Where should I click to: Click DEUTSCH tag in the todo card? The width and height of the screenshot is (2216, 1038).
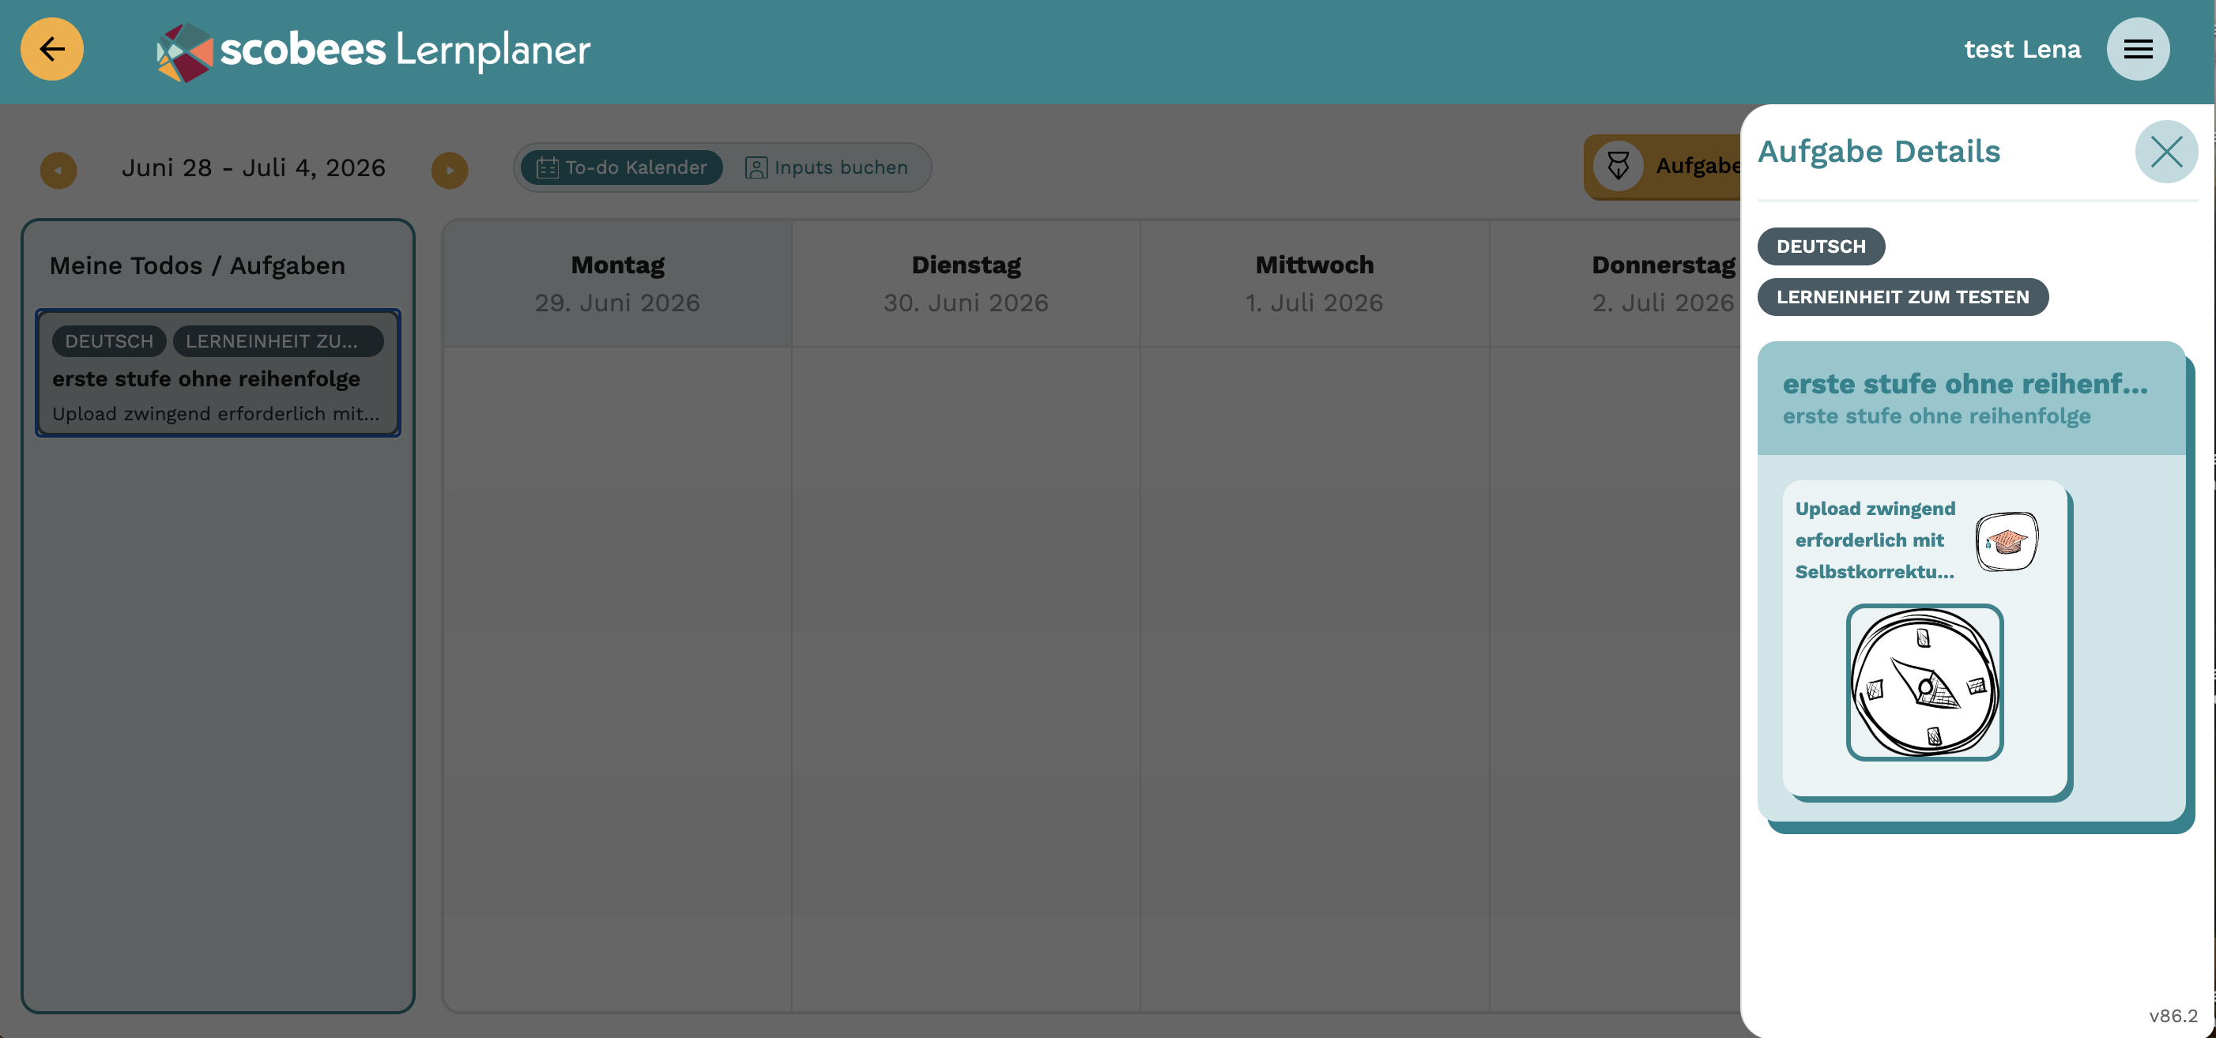point(109,340)
